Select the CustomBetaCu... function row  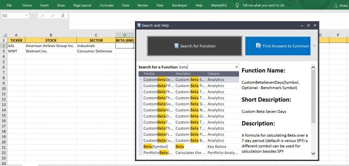[x=189, y=141]
